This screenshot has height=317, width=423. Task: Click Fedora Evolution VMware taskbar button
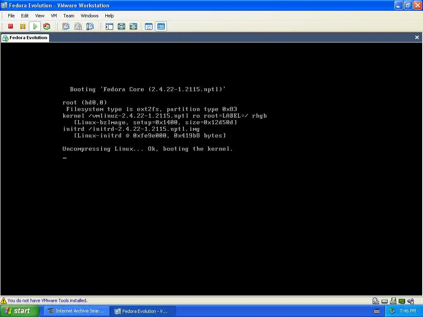143,311
